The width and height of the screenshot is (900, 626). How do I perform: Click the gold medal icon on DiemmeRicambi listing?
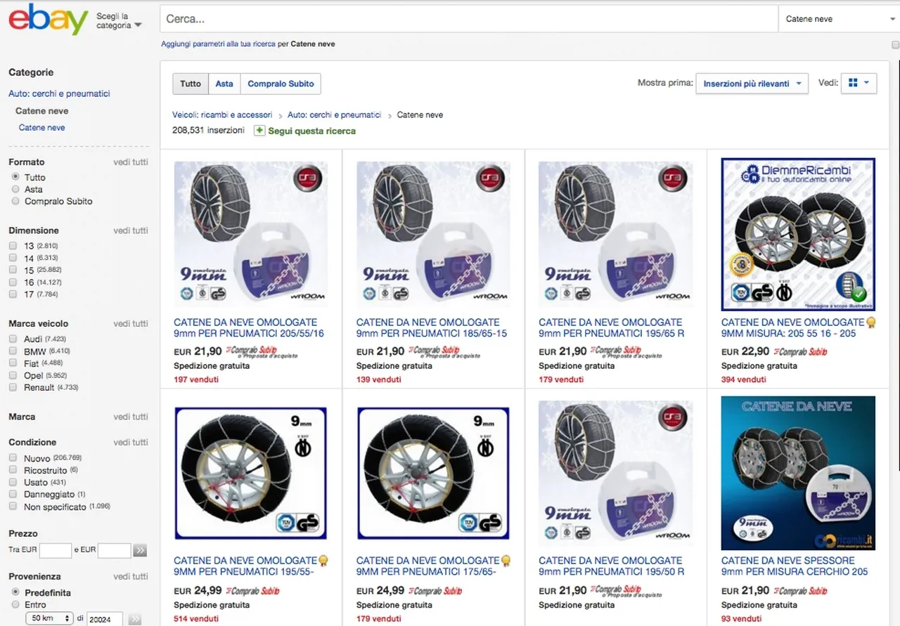click(871, 323)
